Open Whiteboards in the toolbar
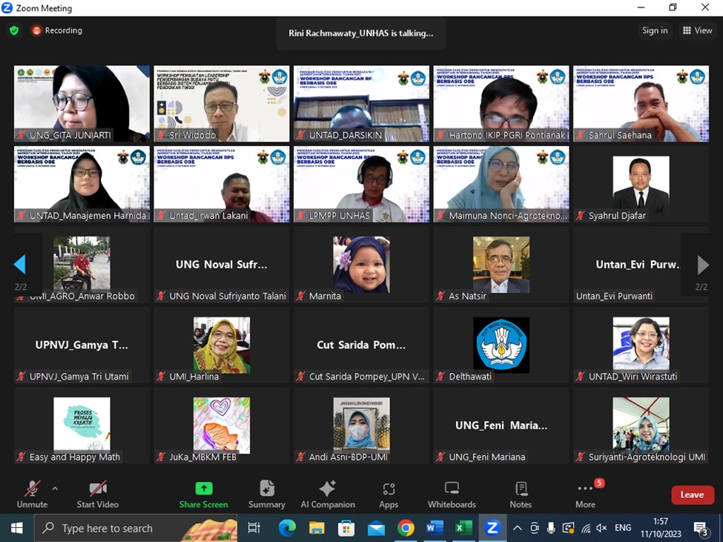This screenshot has height=542, width=723. click(452, 495)
